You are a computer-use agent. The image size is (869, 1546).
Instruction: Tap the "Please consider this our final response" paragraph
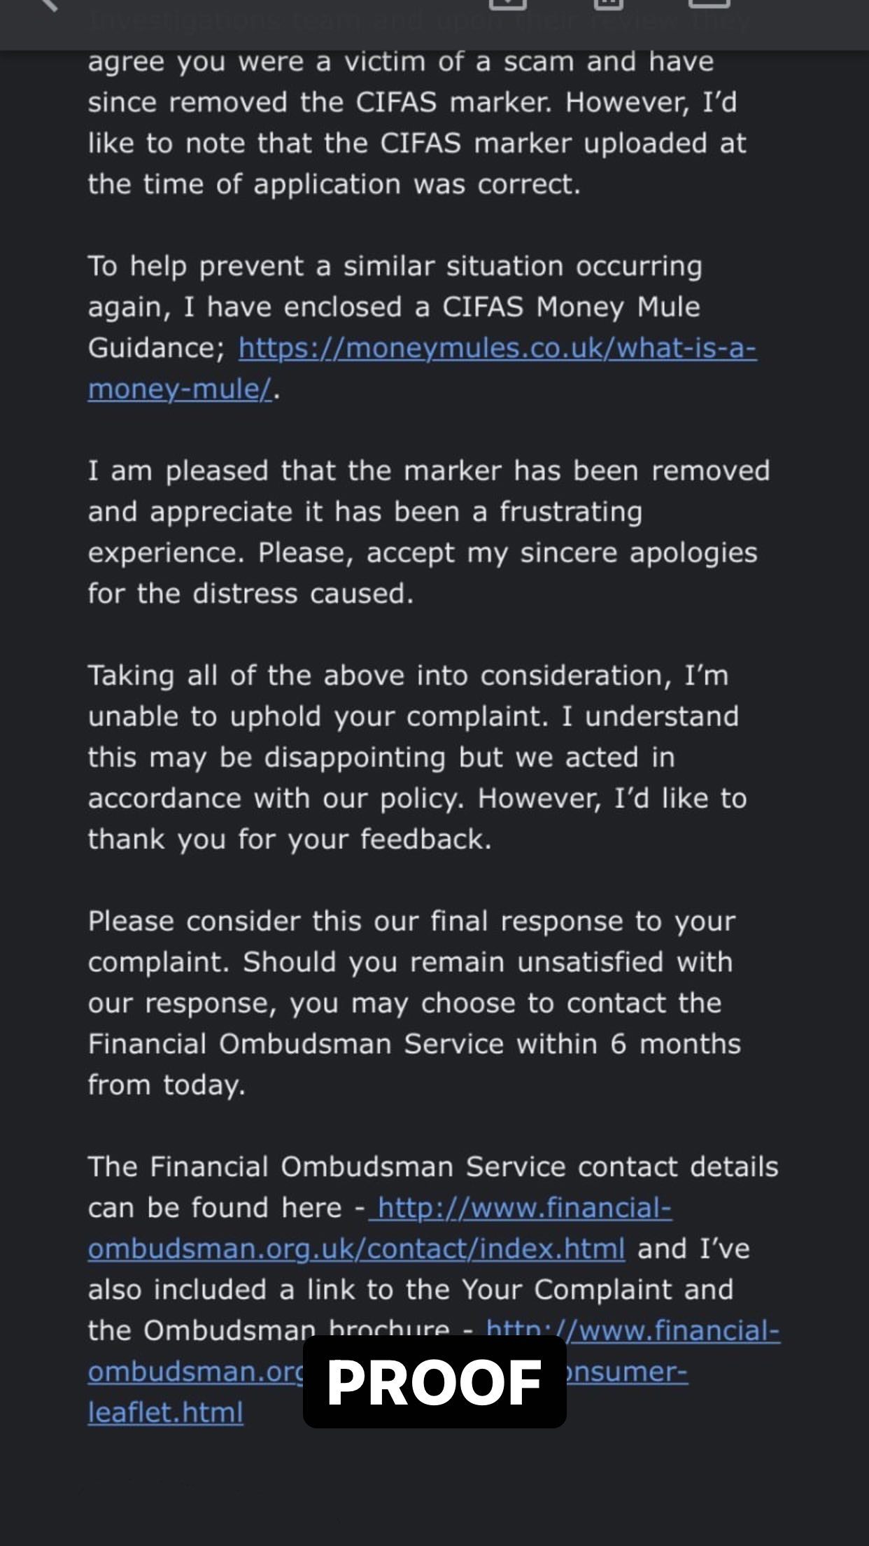[x=411, y=921]
